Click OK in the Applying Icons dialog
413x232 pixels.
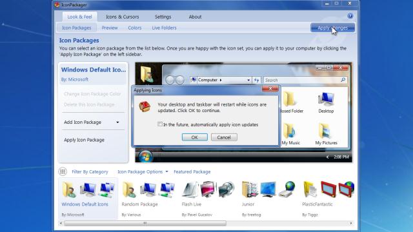(x=195, y=137)
